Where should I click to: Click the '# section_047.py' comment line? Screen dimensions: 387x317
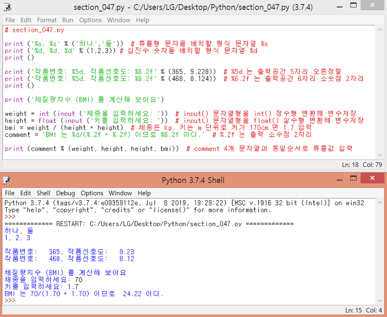click(34, 30)
